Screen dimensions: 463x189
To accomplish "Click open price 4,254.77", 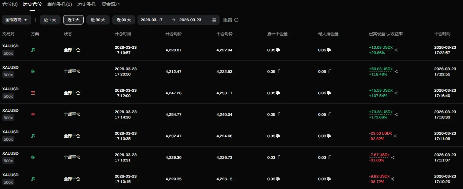I will [x=173, y=114].
